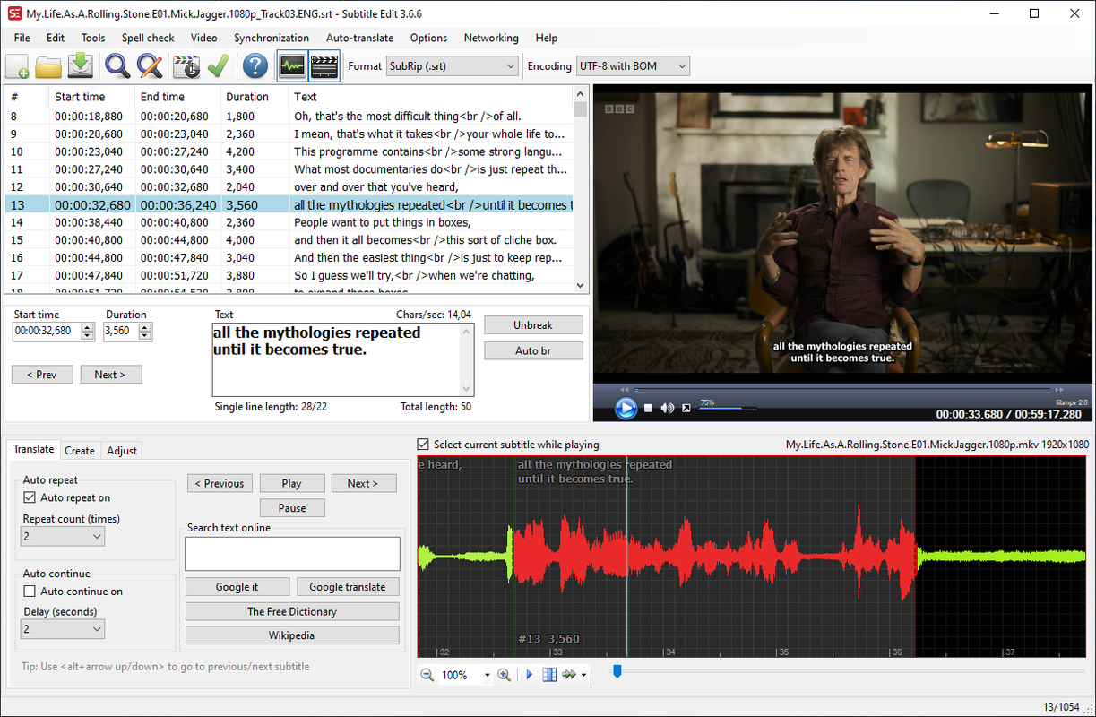Decrease Duration with the down spinner
Viewport: 1096px width, 717px height.
tap(145, 336)
